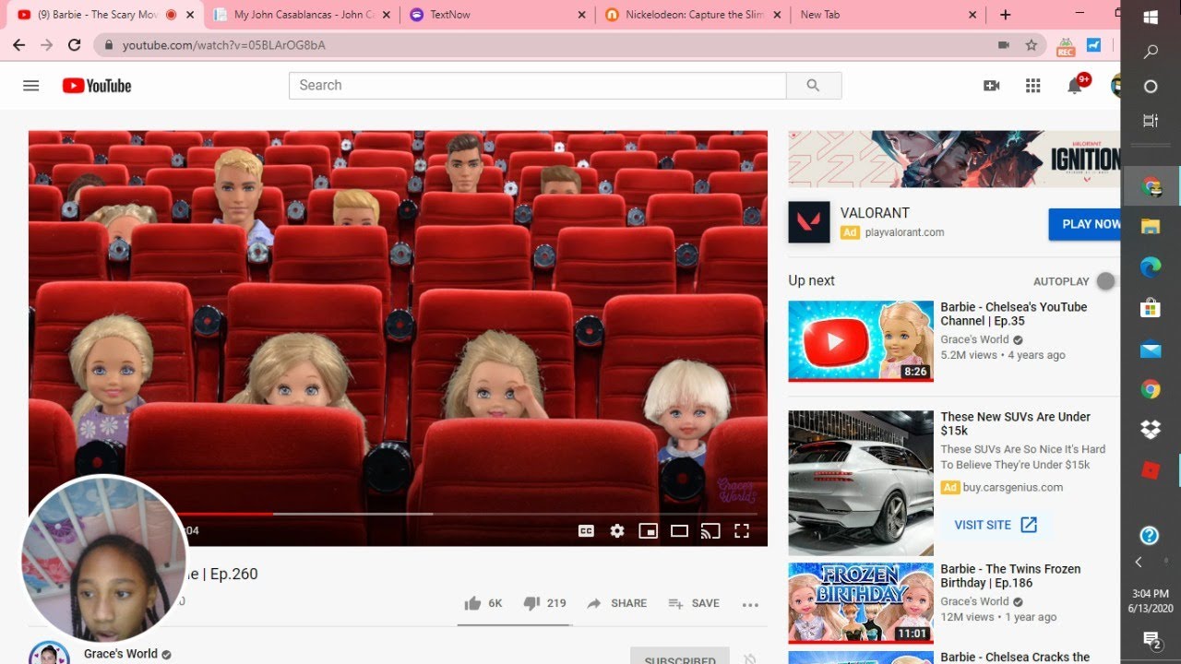
Task: Click the SUBSCRIBED button
Action: 680,657
